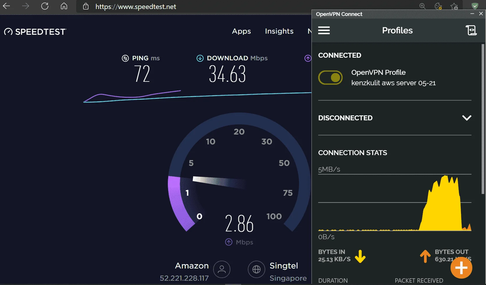Open the OpenVPN hamburger menu

coord(324,30)
